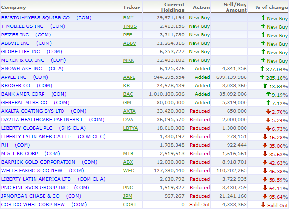Click the green up arrow beside 377.04%
This screenshot has height=210, width=290.
click(x=262, y=68)
